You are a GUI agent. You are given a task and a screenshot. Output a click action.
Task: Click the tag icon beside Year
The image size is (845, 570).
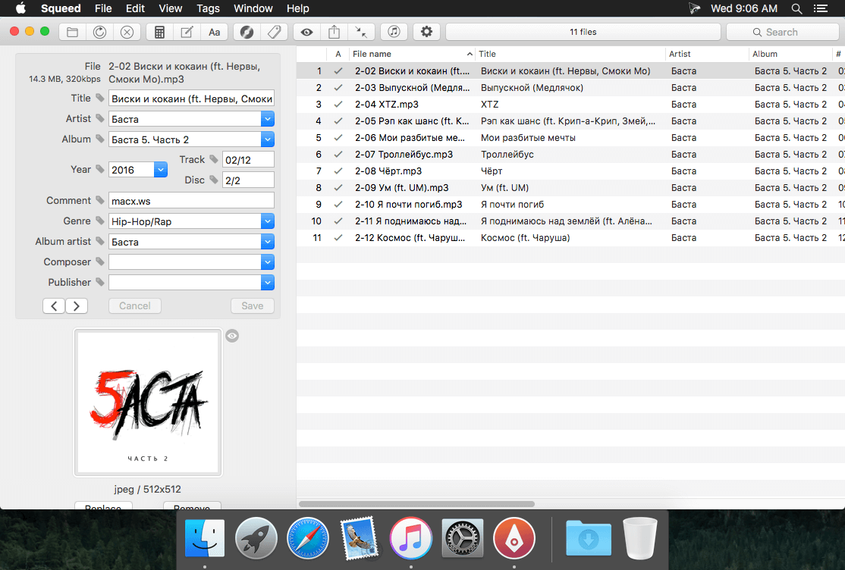[99, 169]
